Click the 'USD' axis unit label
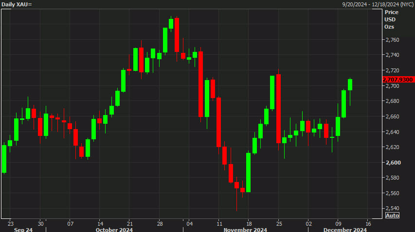415x232 pixels. tap(390, 19)
